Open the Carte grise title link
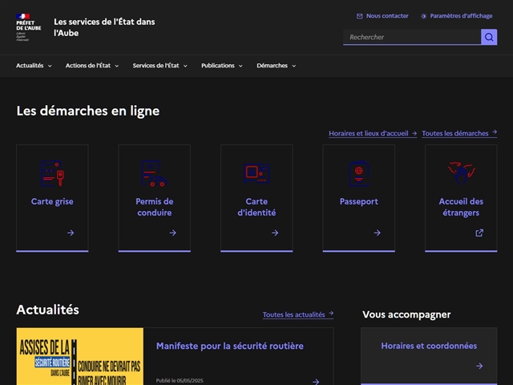Screen dimensions: 513x385 (x=52, y=201)
